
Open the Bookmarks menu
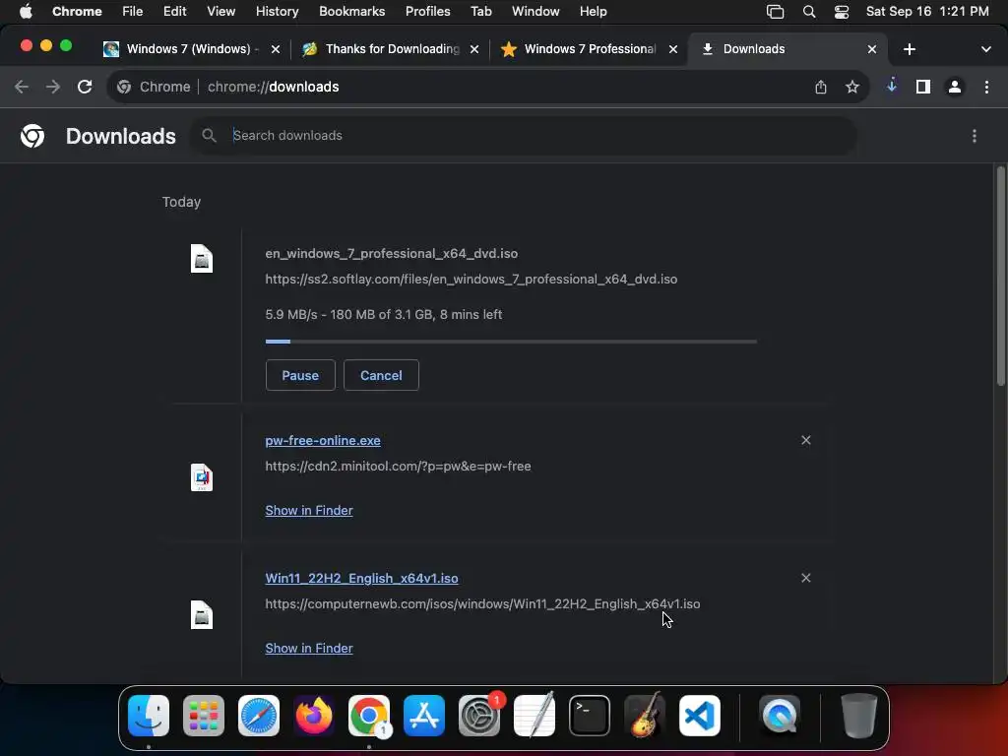coord(351,12)
